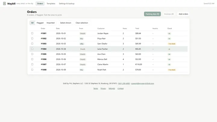Click customer name Noah Park
This screenshot has width=217, height=122.
point(102,70)
